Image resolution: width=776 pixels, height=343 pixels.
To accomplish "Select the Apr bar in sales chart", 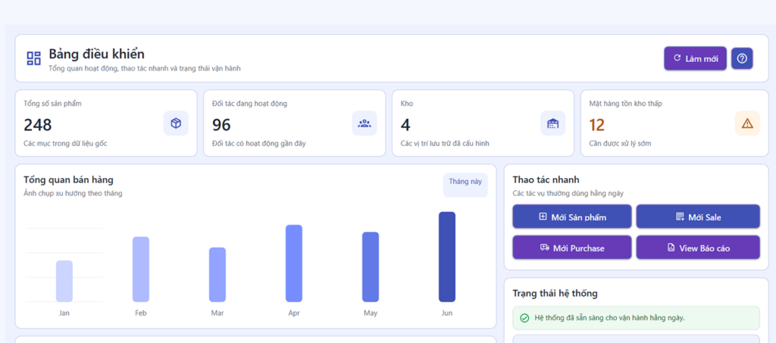I will (294, 263).
